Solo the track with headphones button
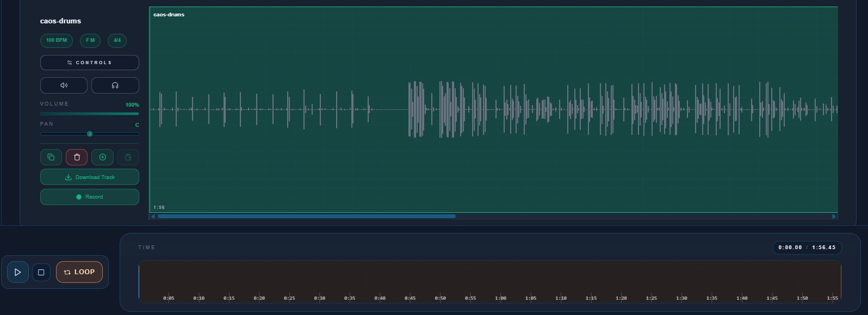Screen dimensions: 868x315 tap(115, 85)
